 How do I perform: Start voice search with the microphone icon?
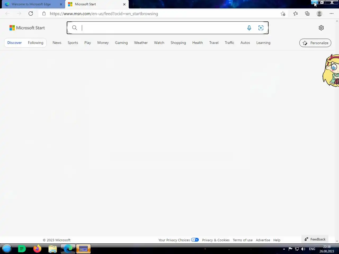pyautogui.click(x=249, y=28)
